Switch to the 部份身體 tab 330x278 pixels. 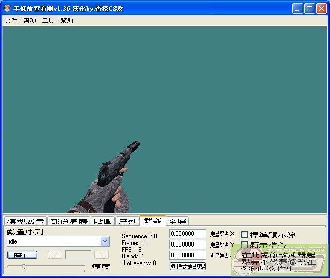[x=69, y=221]
